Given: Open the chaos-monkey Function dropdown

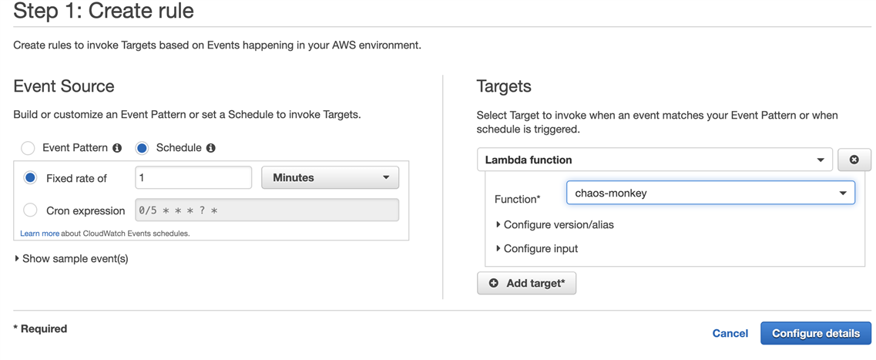Looking at the screenshot, I should 710,193.
